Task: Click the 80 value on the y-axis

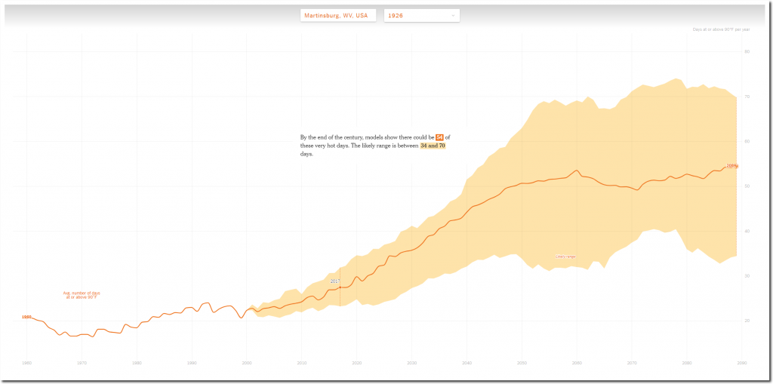Action: coord(747,51)
